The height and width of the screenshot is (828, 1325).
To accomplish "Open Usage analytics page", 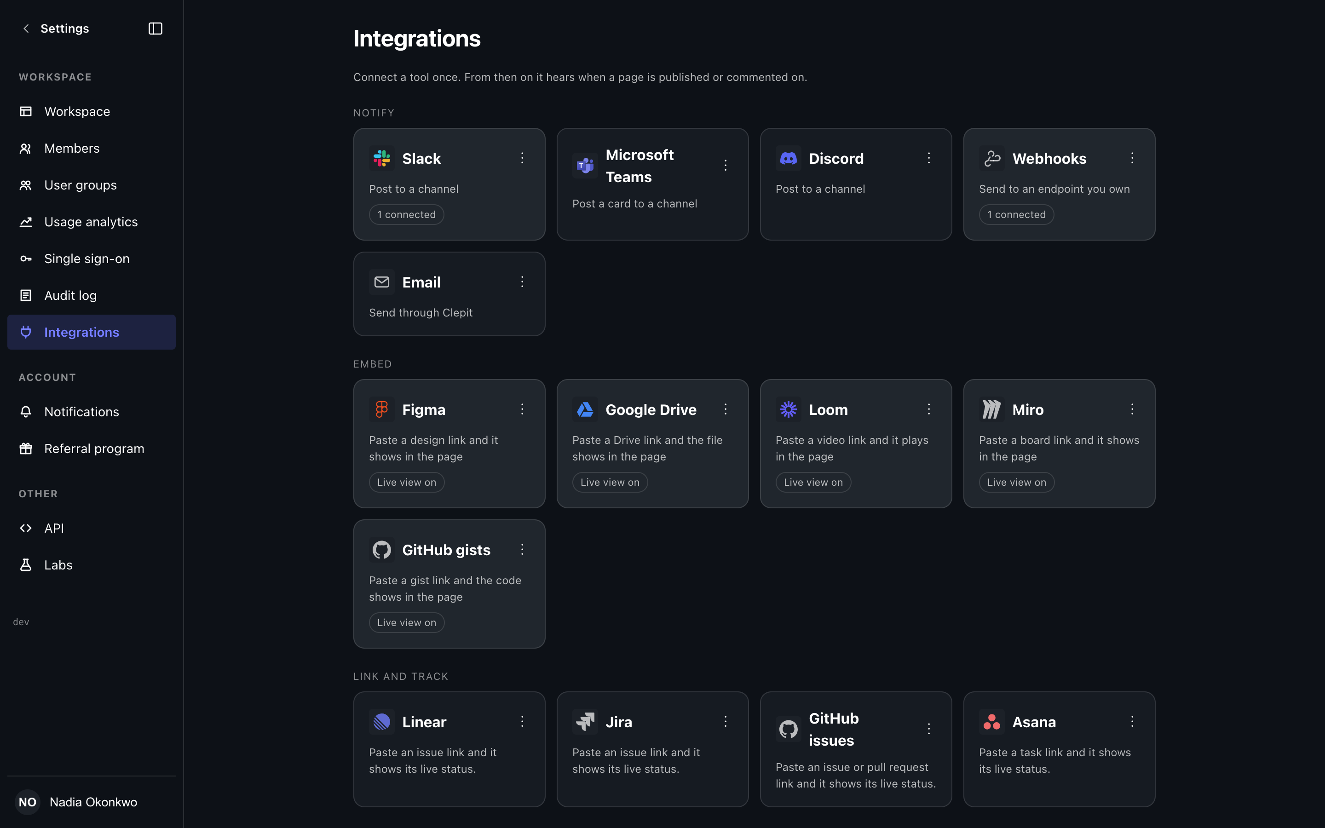I will (92, 222).
